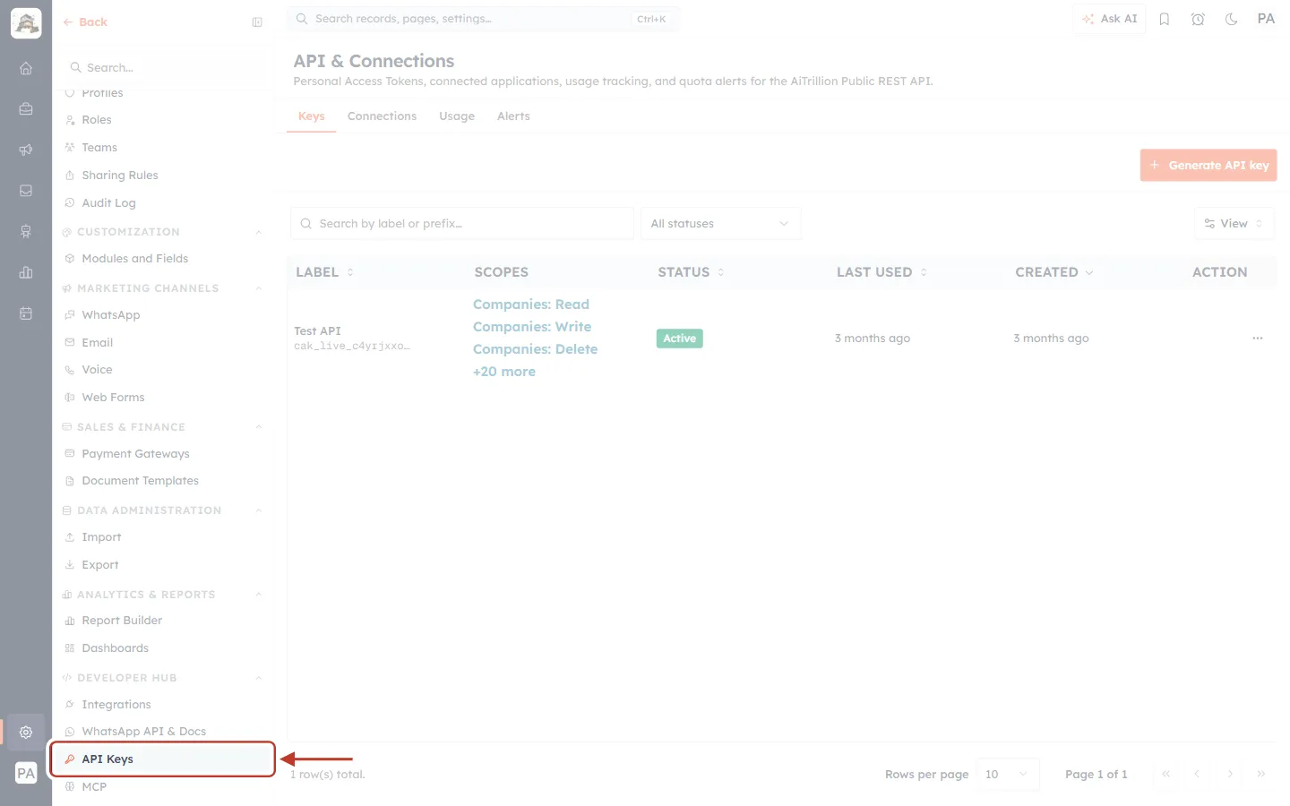1290x806 pixels.
Task: Open the megaphone campaigns icon
Action: 26,150
